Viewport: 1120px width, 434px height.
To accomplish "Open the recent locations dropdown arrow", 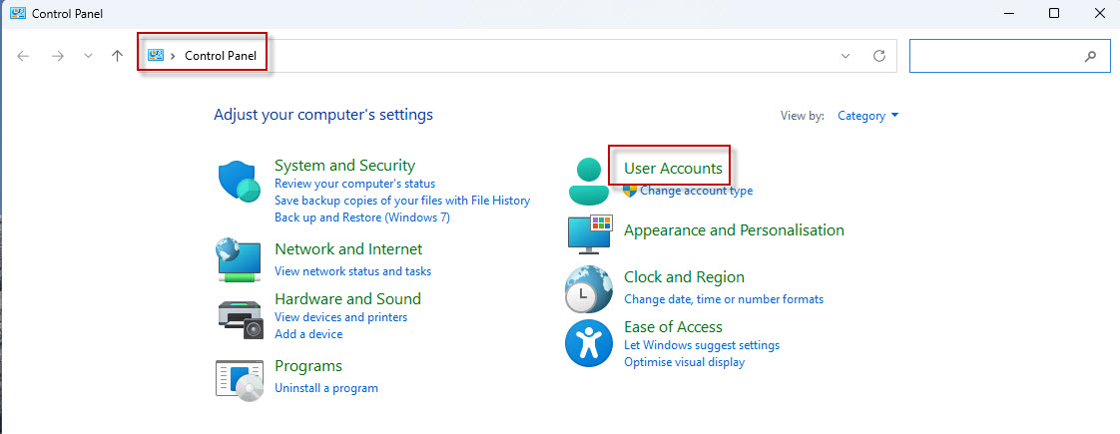I will (x=88, y=56).
